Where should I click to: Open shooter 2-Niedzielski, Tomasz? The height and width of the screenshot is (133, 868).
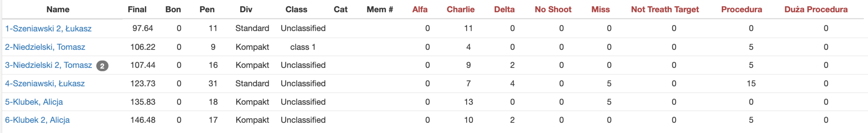pos(45,47)
